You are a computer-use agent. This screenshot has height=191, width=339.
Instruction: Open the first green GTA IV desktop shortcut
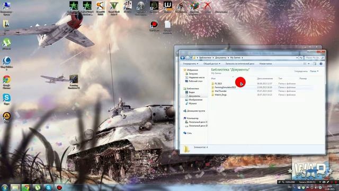[74, 8]
